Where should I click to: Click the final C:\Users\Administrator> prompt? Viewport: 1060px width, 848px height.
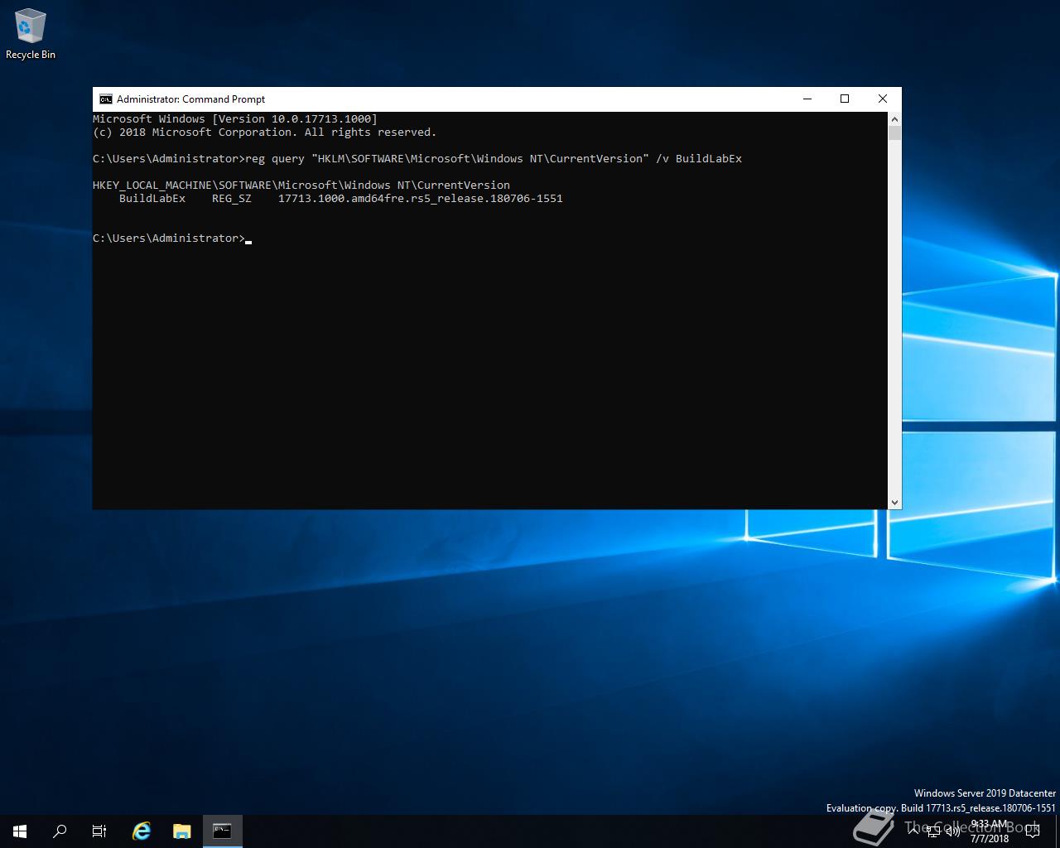point(169,238)
